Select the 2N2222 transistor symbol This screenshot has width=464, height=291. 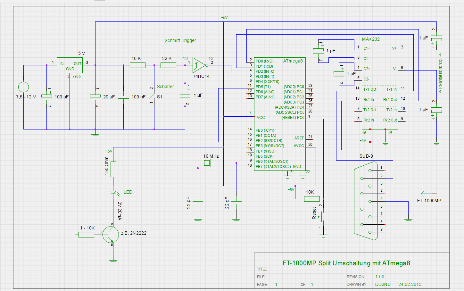111,235
